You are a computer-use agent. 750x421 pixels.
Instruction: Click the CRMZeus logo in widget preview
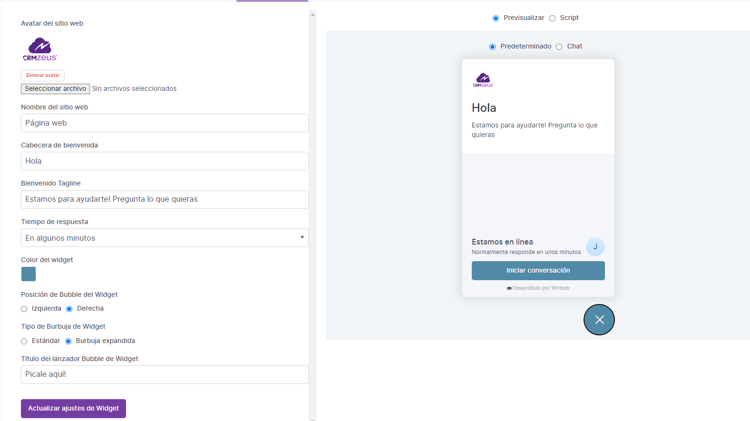(x=483, y=80)
